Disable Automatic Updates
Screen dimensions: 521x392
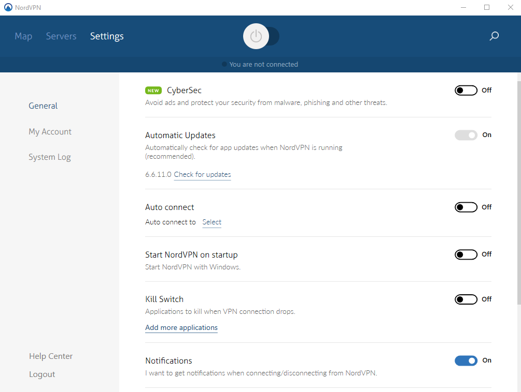(x=466, y=135)
